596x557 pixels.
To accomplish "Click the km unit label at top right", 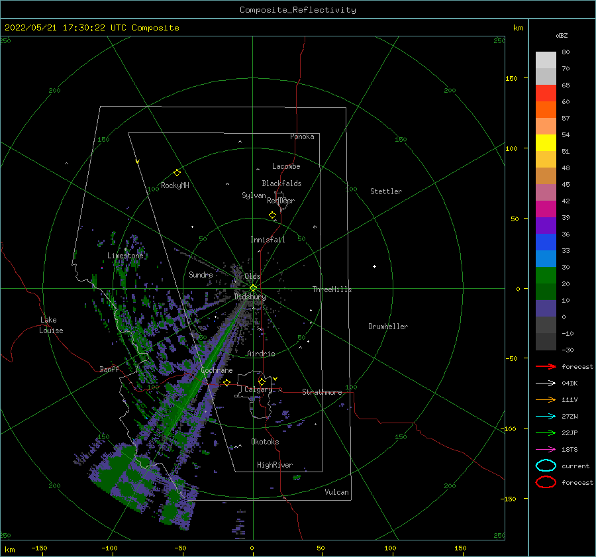I will click(518, 28).
